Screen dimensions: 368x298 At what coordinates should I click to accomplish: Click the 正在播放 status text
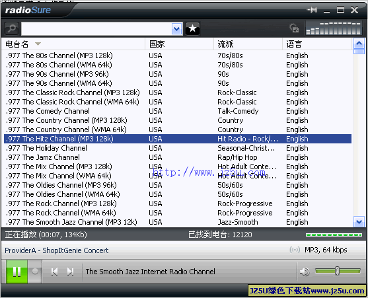click(46, 235)
